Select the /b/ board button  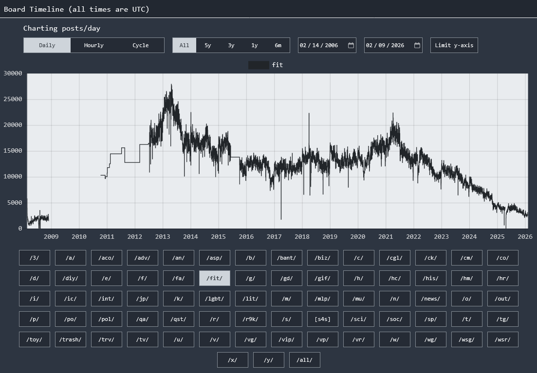[x=251, y=258]
